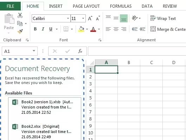Align text left in cell
The width and height of the screenshot is (186, 140).
108,29
